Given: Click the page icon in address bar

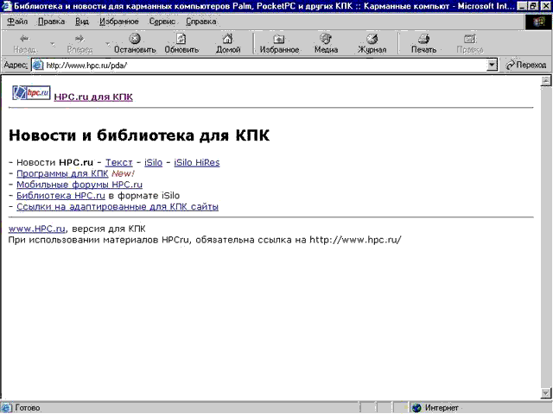Looking at the screenshot, I should click(x=38, y=66).
